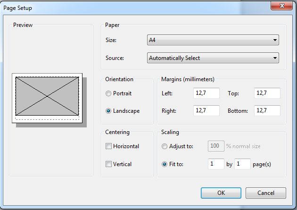Click the Top margin field
The height and width of the screenshot is (210, 297).
pos(267,93)
